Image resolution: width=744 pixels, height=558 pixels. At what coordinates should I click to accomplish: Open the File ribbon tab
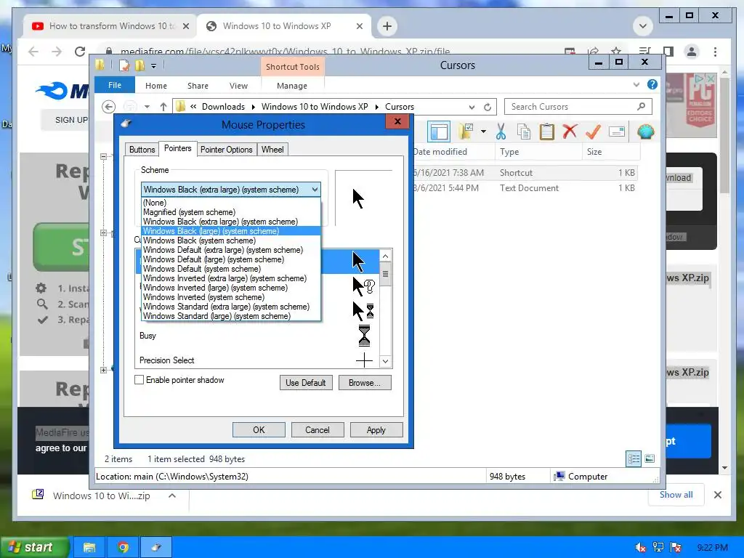coord(115,85)
